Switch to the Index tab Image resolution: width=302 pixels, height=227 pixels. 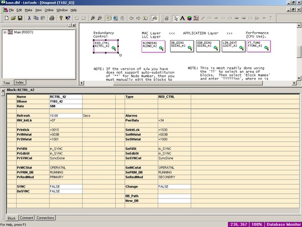20,83
